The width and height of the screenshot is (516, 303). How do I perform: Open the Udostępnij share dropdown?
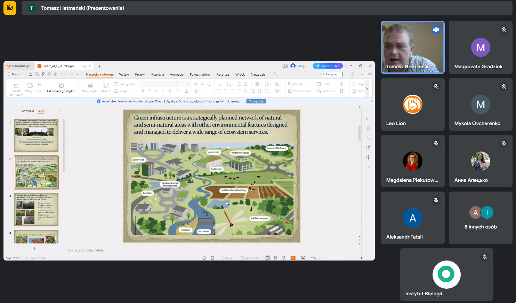point(332,74)
